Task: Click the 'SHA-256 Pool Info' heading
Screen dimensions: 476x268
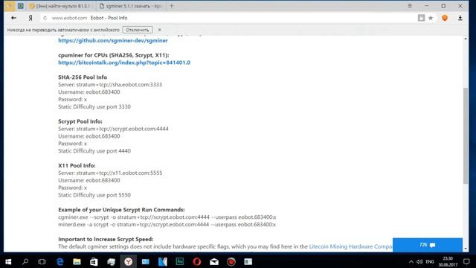Action: point(83,77)
